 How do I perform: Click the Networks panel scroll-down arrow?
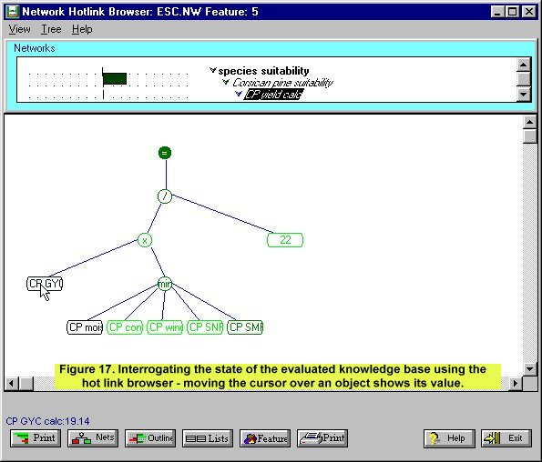point(524,95)
